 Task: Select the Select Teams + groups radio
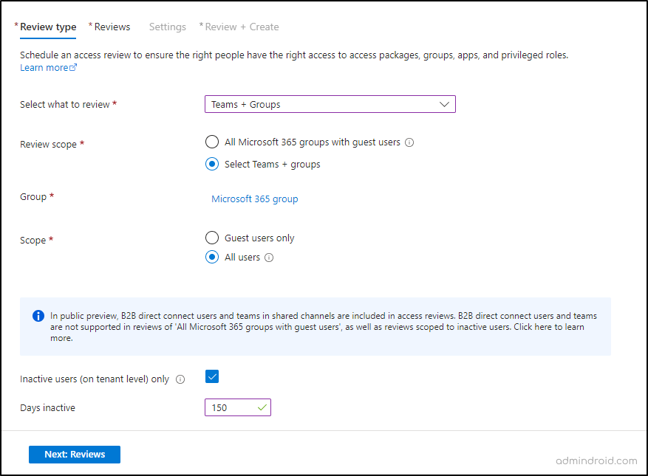click(x=212, y=164)
